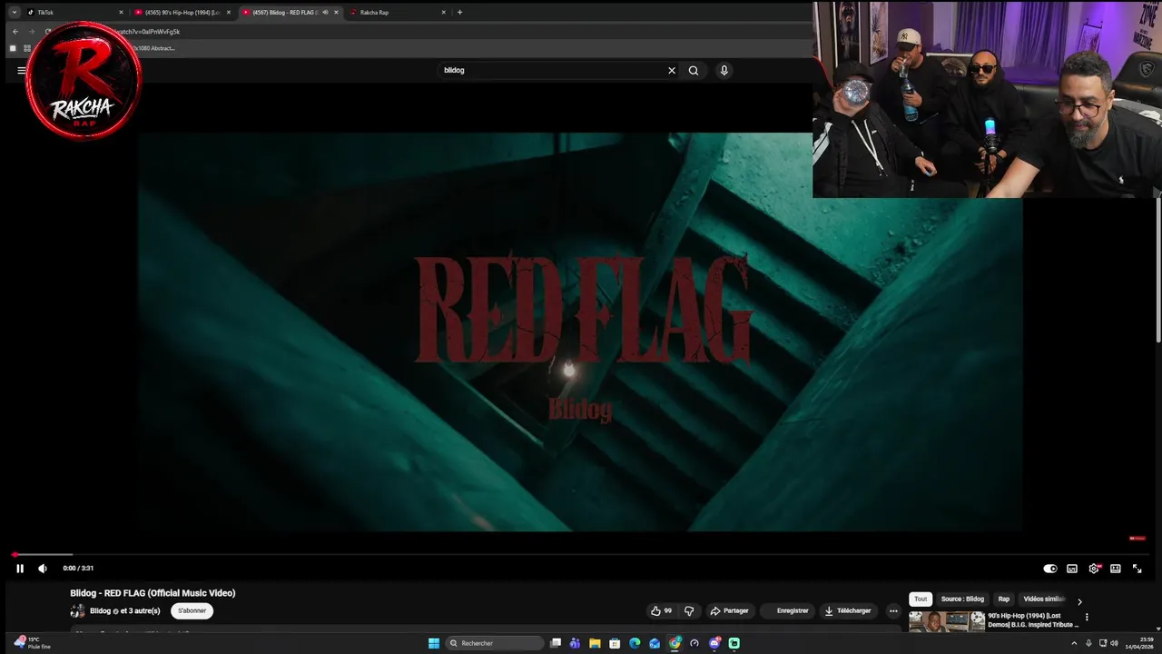Select the Rap filter chip
This screenshot has width=1162, height=654.
(x=1003, y=599)
